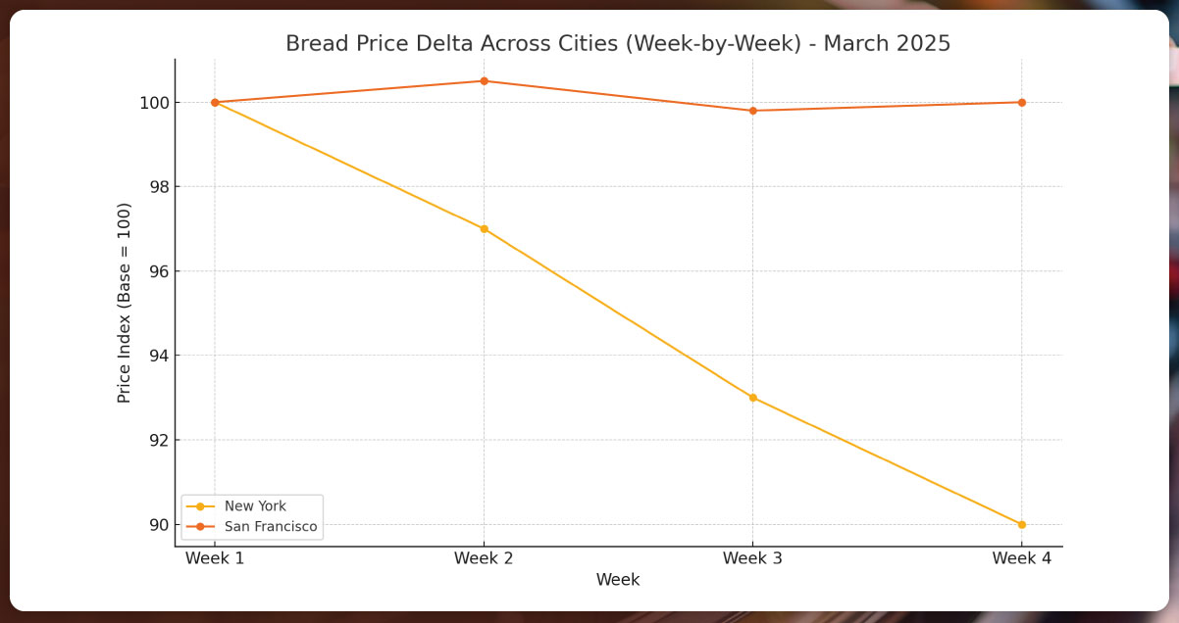Click San Francisco's Week 3 data point
The image size is (1179, 623).
point(752,111)
